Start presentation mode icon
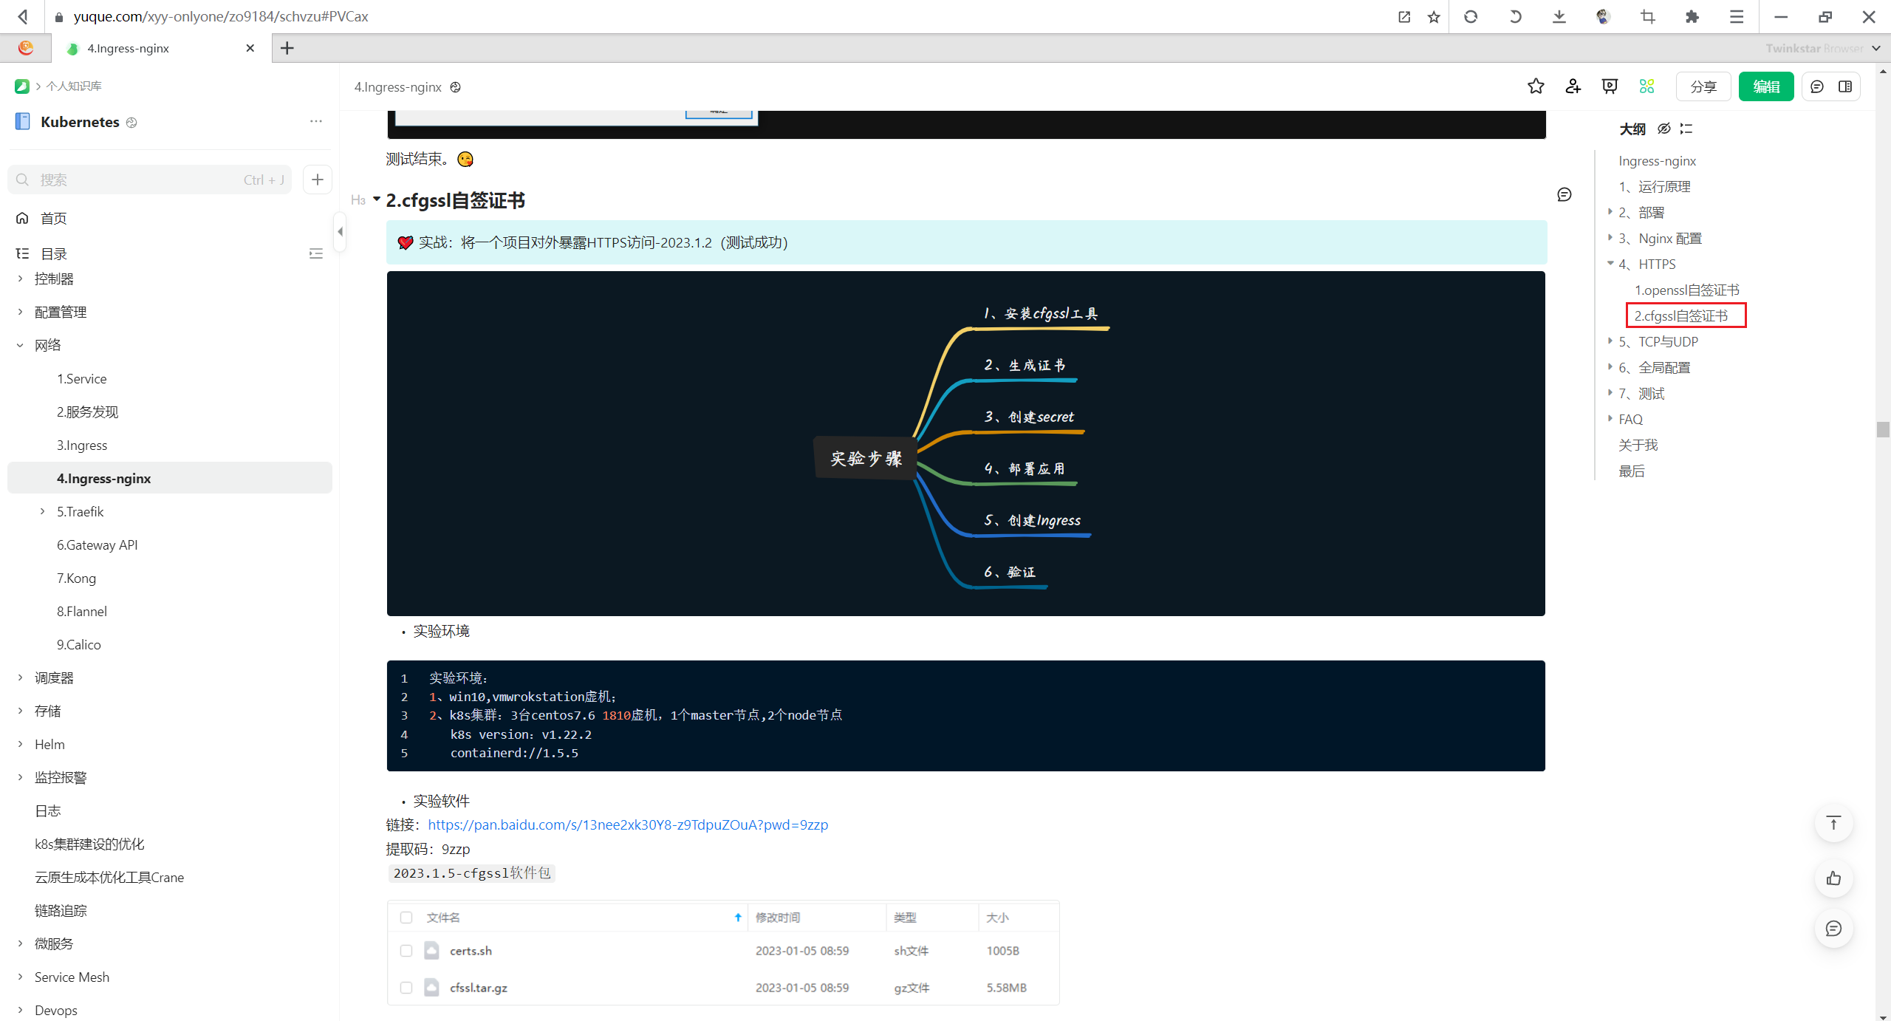This screenshot has width=1891, height=1021. tap(1610, 86)
